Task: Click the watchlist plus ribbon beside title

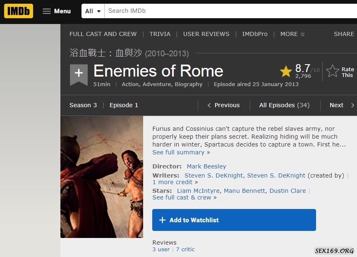Action: click(x=79, y=74)
